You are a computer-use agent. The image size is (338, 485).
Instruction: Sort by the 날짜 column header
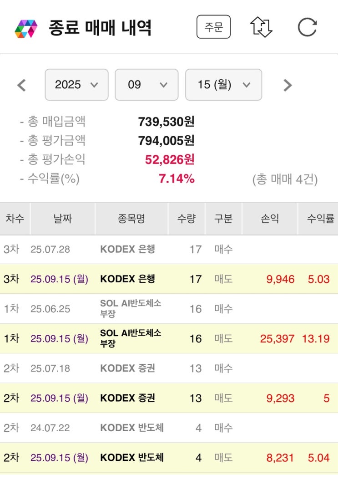(62, 219)
